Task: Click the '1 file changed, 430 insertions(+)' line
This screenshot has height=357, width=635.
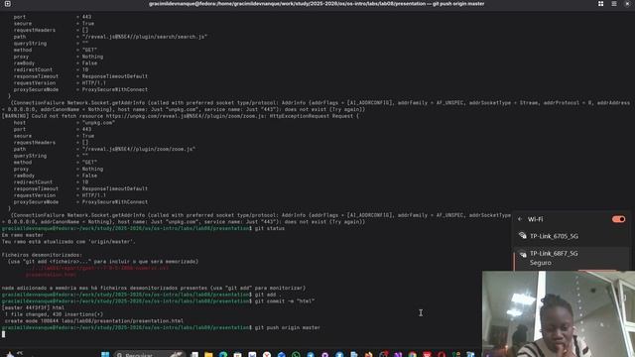Action: pos(54,314)
